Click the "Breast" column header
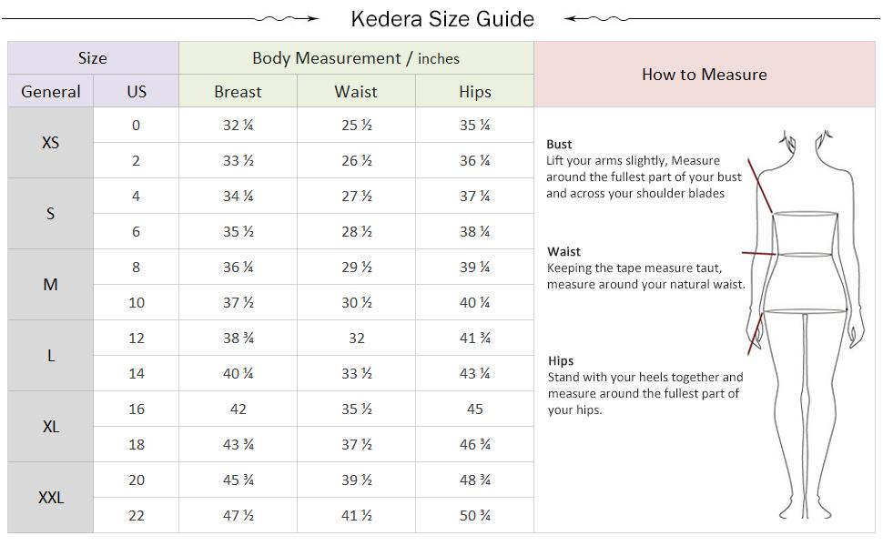The image size is (883, 546). click(x=238, y=92)
